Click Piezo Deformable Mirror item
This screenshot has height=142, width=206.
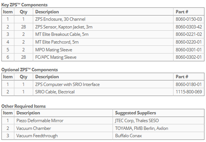click(x=40, y=121)
